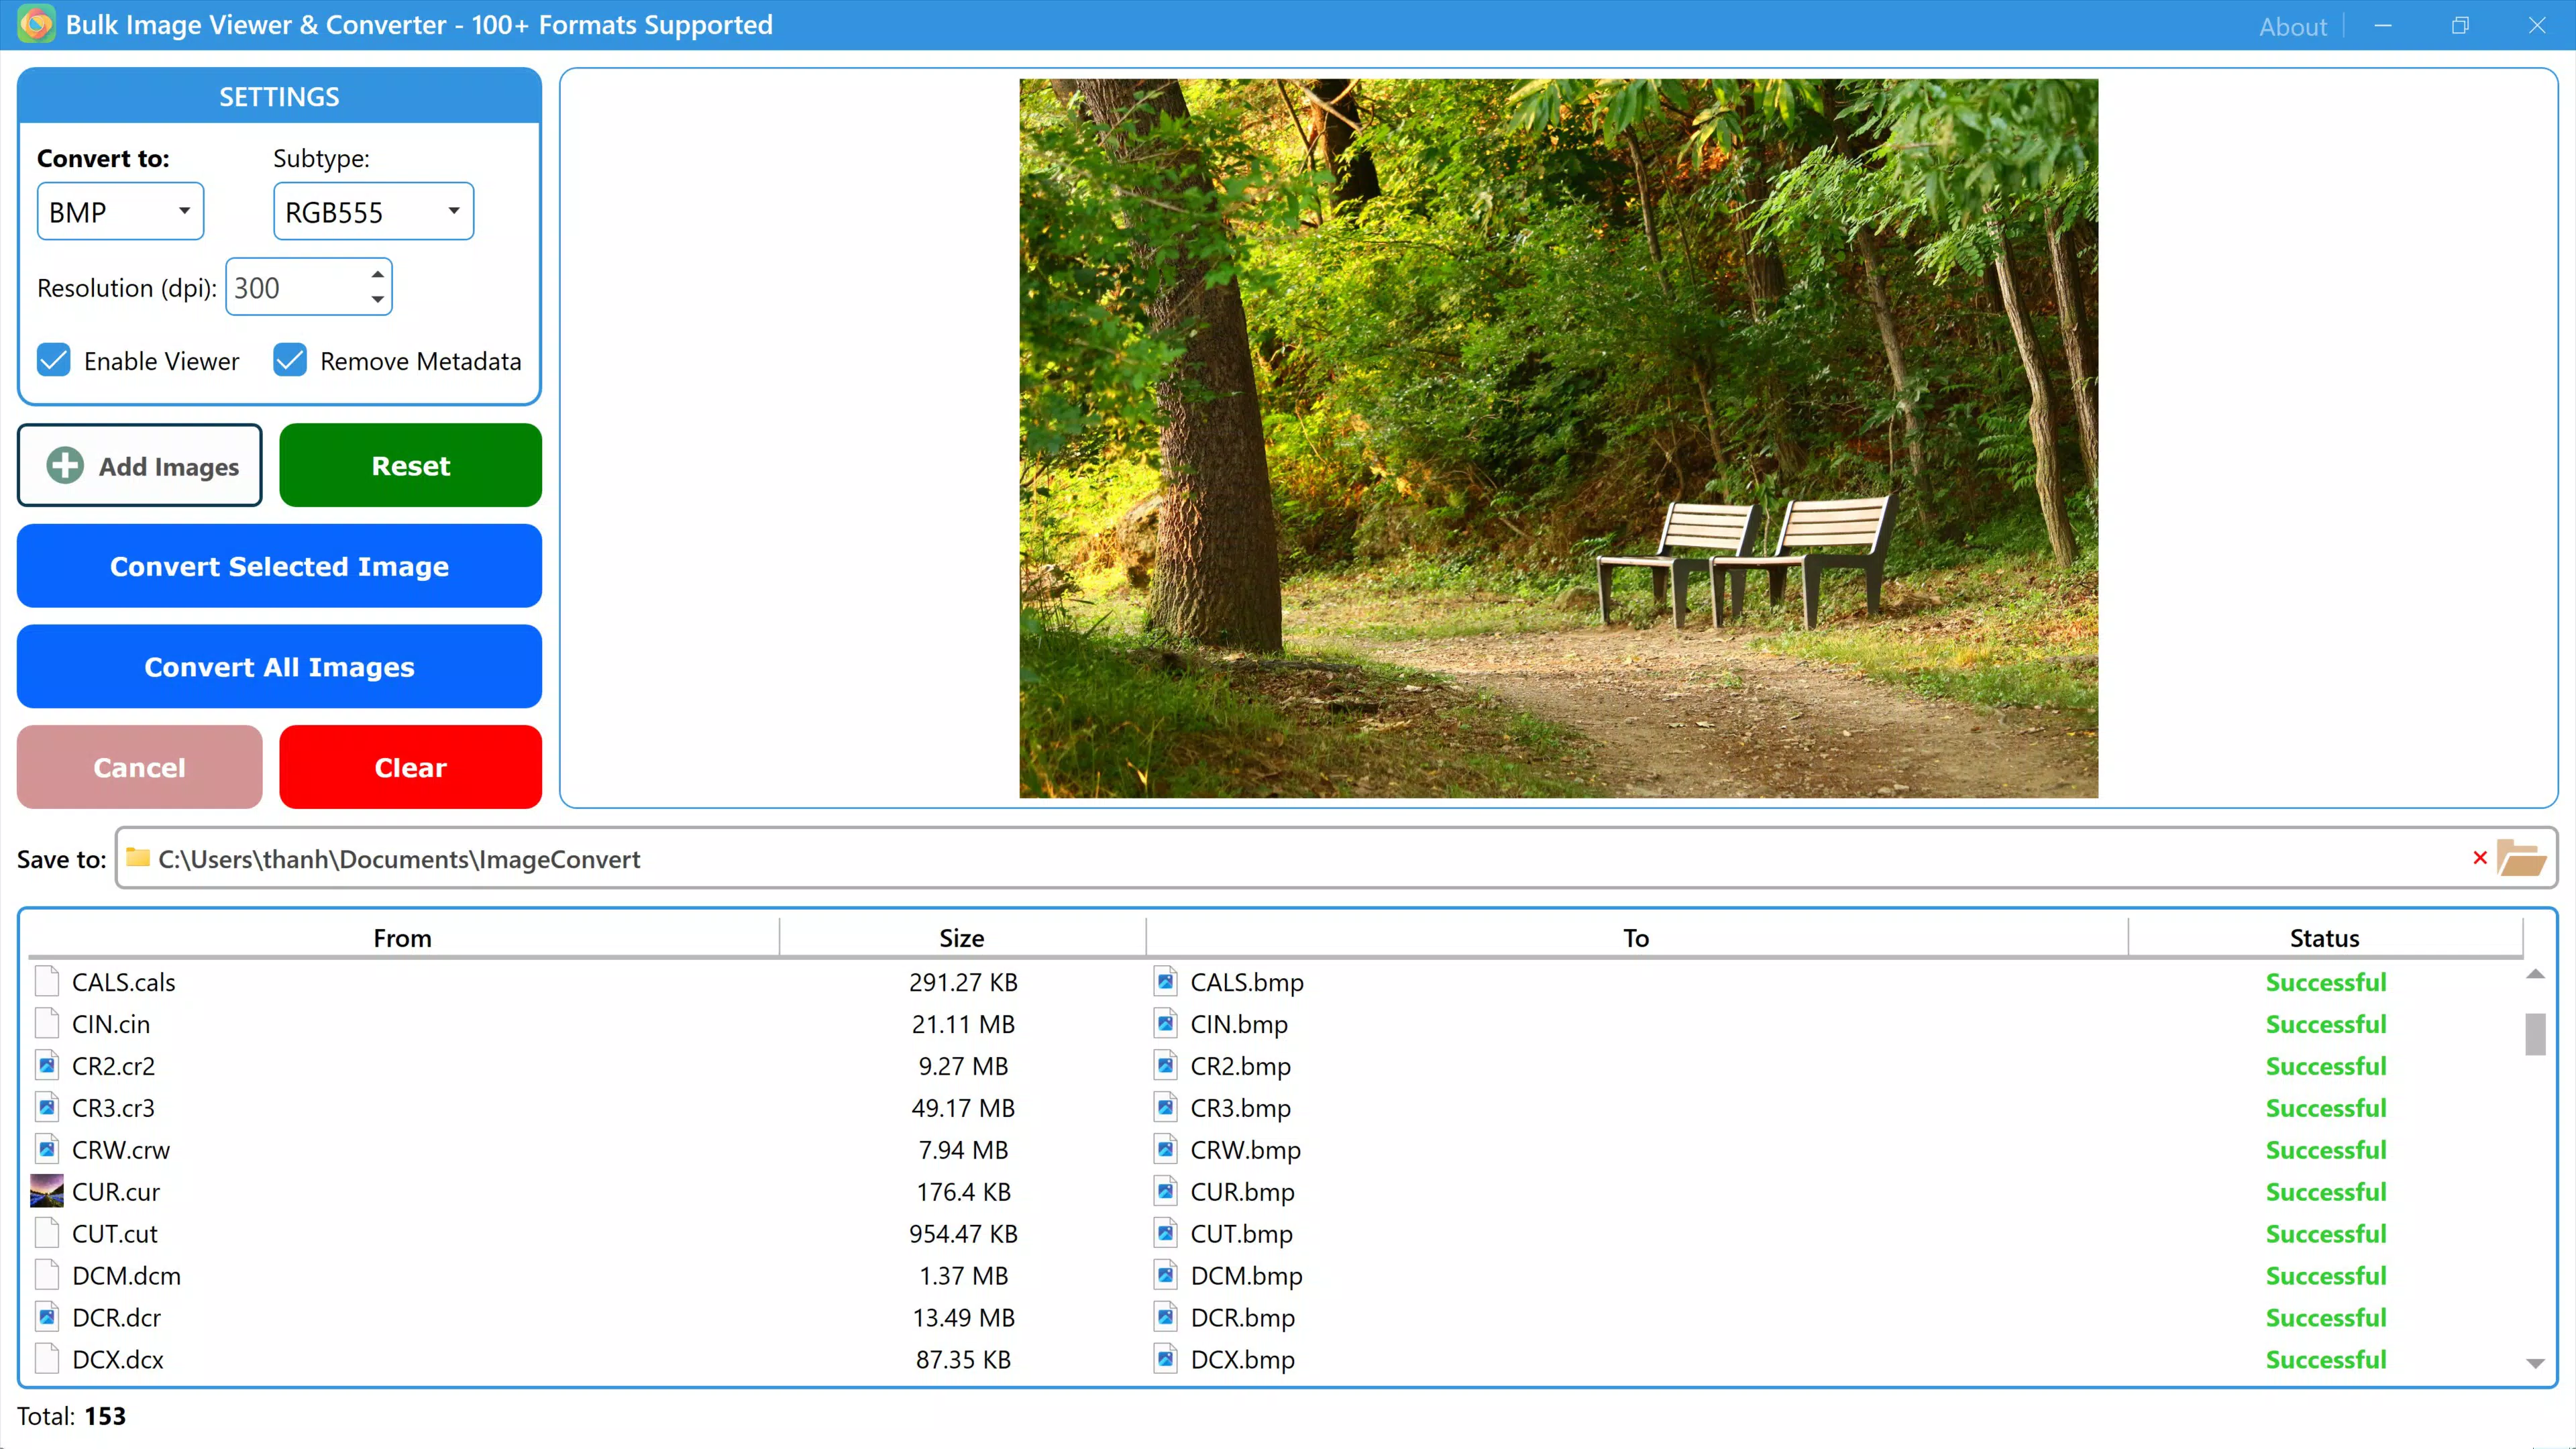Click the bmp icon next to CUT.bmp

(1166, 1233)
